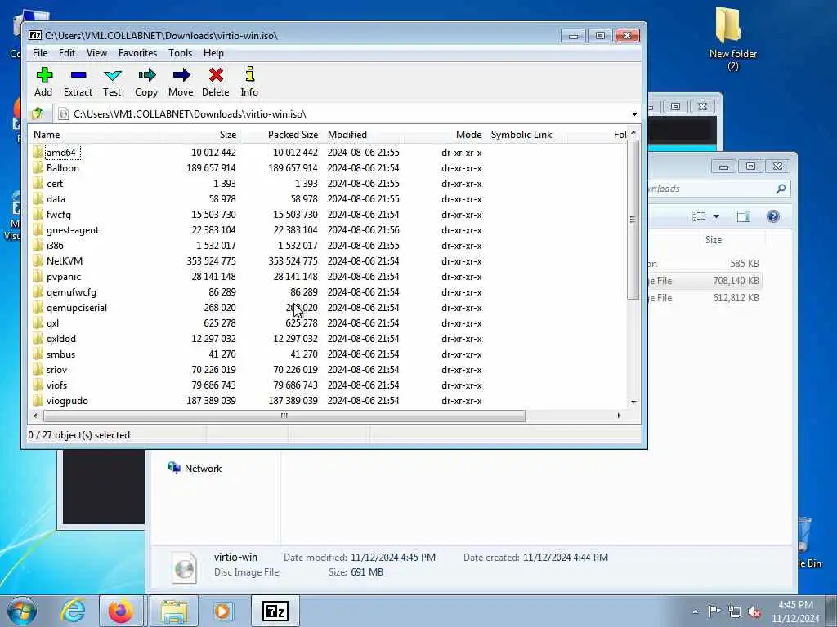The image size is (837, 627).
Task: Click the 585 KB file row in Explorer
Action: coord(705,264)
